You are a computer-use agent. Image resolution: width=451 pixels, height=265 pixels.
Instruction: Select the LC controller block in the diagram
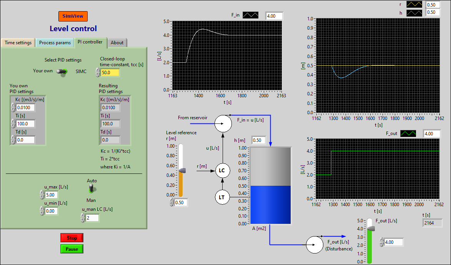222,170
